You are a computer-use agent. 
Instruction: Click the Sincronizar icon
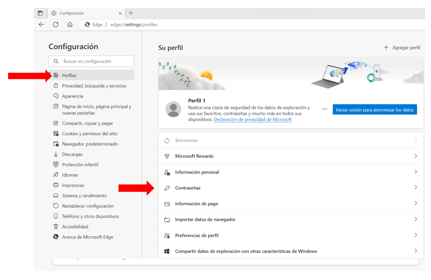167,140
